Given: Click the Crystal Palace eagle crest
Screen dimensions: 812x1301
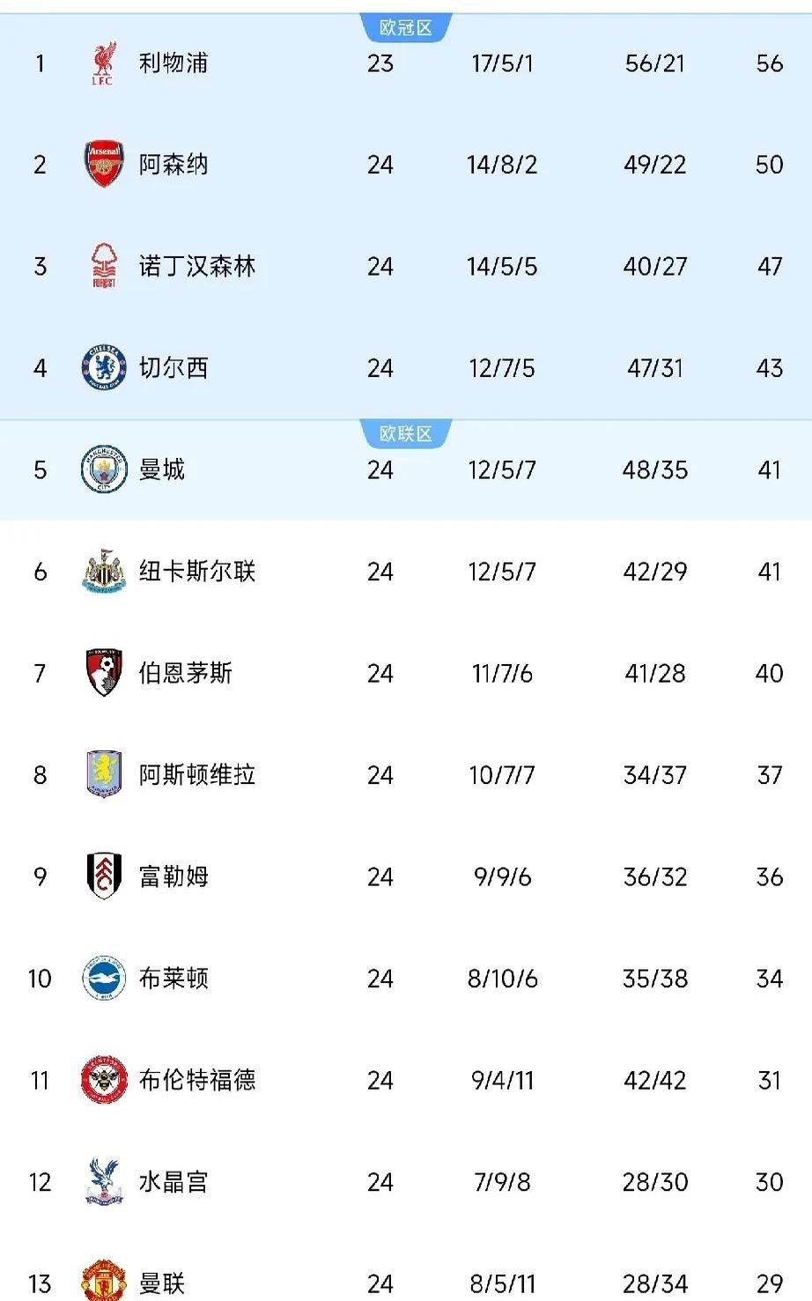Looking at the screenshot, I should (103, 1182).
